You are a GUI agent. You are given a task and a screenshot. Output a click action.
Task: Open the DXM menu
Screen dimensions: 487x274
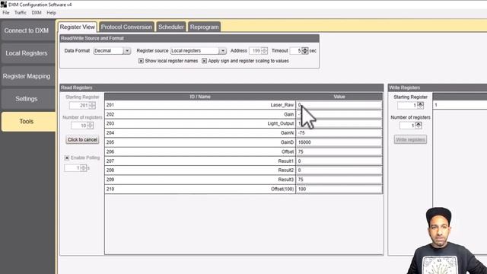tap(37, 13)
